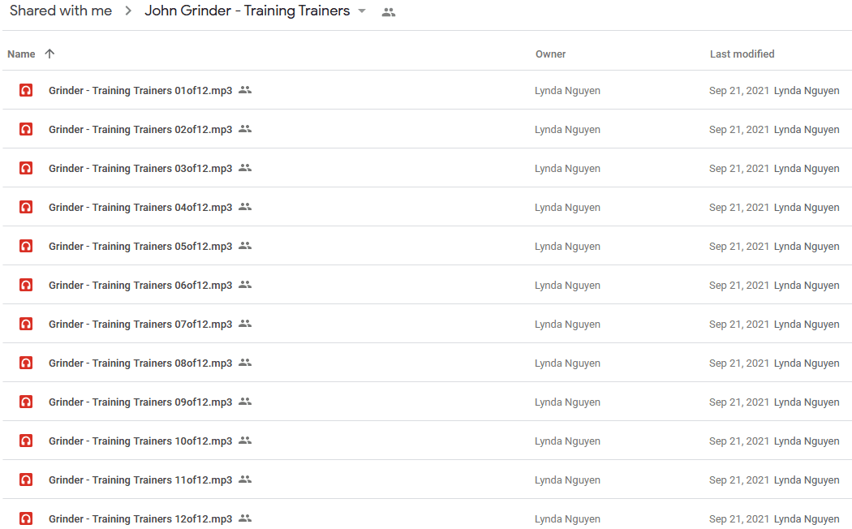Click audio icon of Training Trainers 04of12.mp3
This screenshot has width=852, height=529.
point(25,207)
